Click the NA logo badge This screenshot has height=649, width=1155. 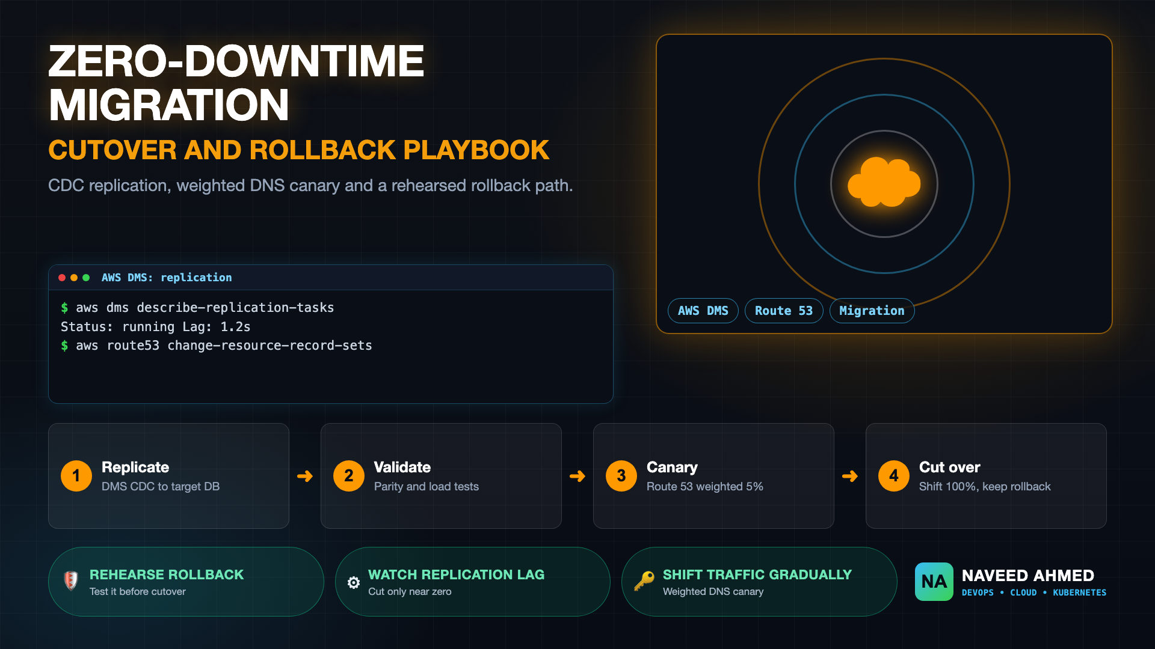[934, 582]
